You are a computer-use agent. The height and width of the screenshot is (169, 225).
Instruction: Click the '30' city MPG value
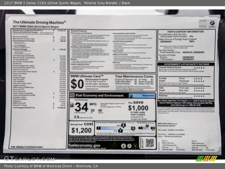pos(93,110)
